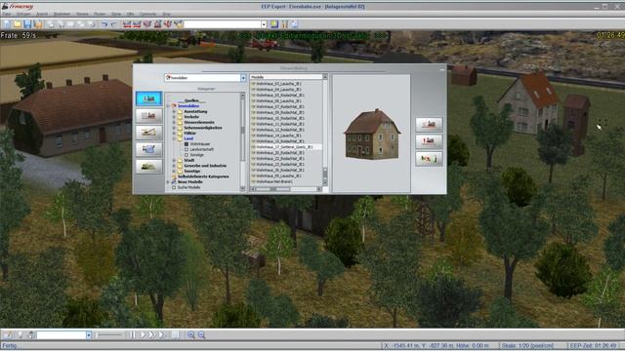This screenshot has height=351, width=625.
Task: Toggle the Suche Modelle checkbox
Action: tap(174, 187)
